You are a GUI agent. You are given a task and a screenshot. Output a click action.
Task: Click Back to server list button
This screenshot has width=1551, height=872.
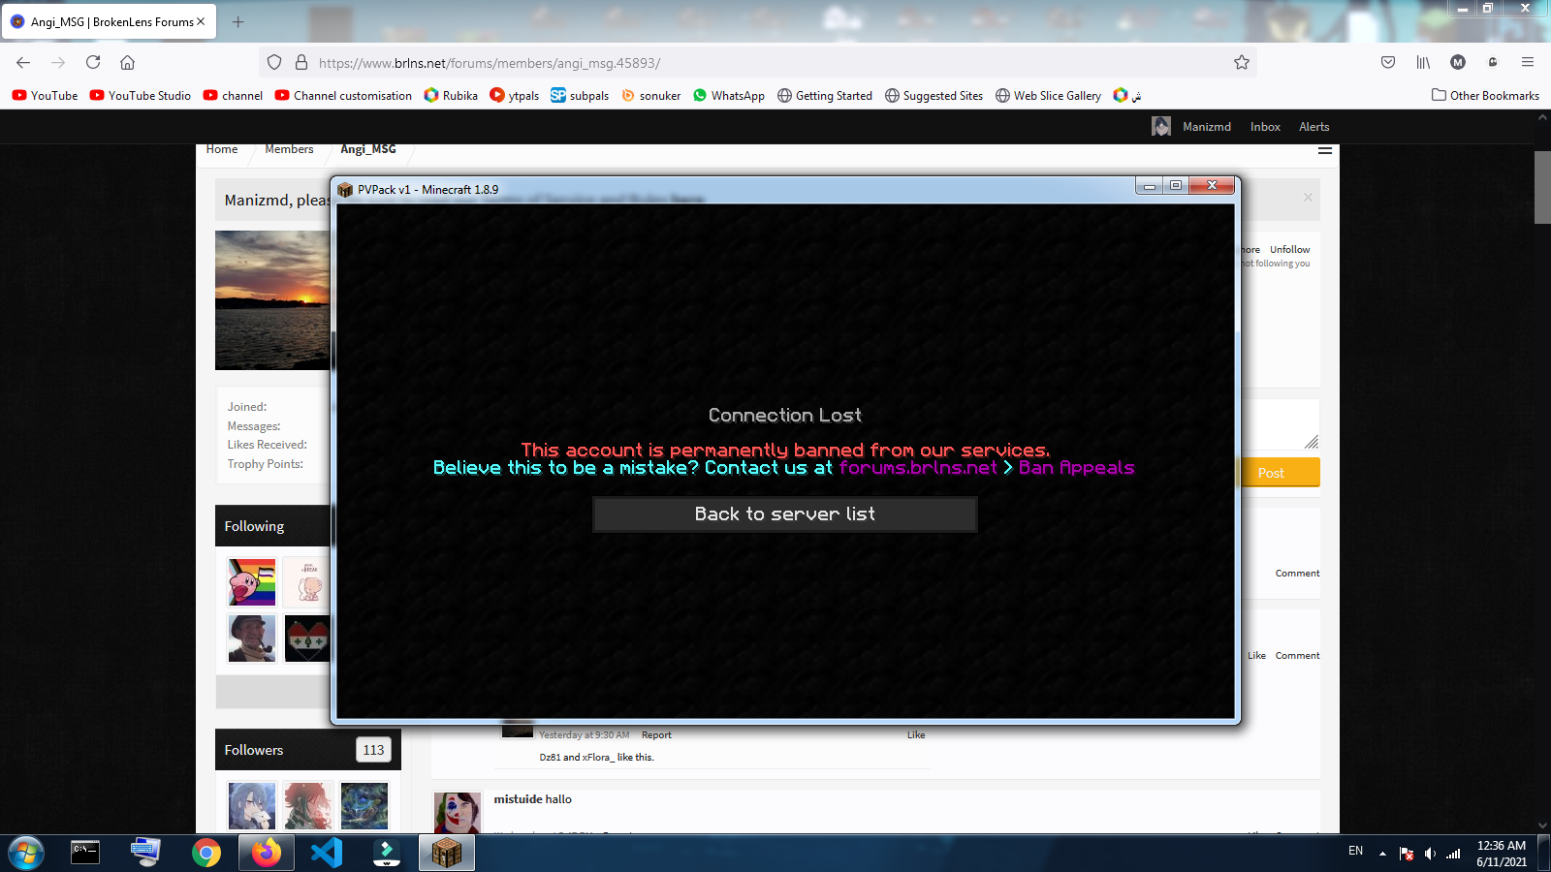pos(785,514)
